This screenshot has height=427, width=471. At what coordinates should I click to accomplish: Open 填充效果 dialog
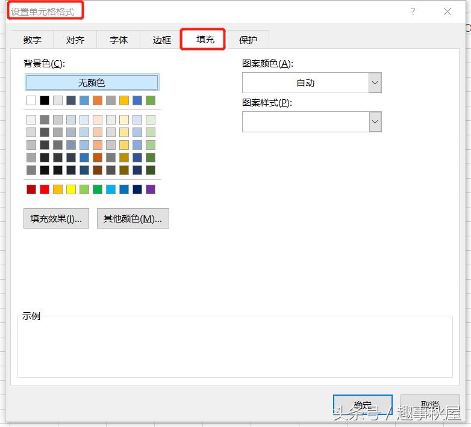pyautogui.click(x=56, y=218)
